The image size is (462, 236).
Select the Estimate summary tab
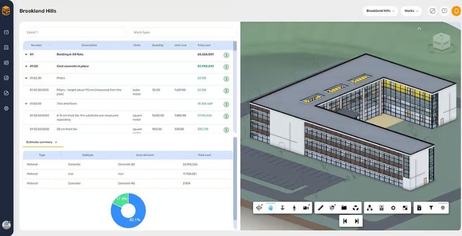tap(40, 142)
